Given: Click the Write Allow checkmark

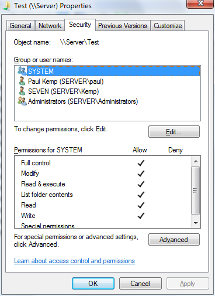Looking at the screenshot, I should [141, 216].
